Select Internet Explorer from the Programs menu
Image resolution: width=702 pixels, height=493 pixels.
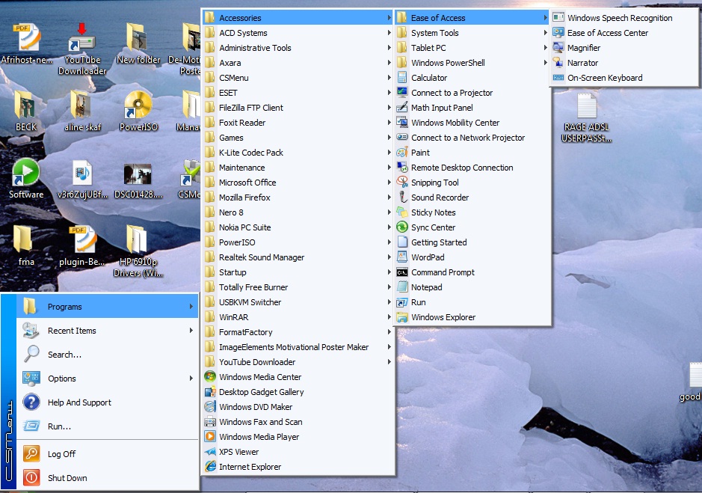click(250, 467)
